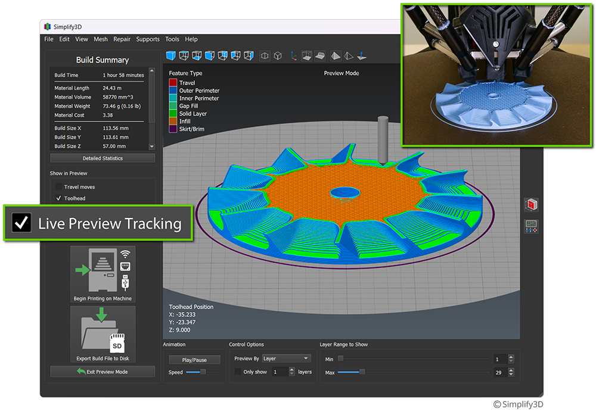Click the first solid blue cube view icon

(170, 55)
